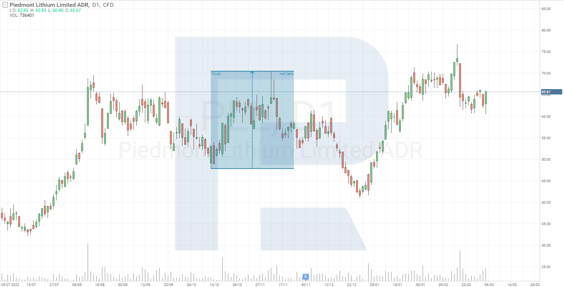Click the 08/08 date label
Screen dimensions: 564x287
click(x=77, y=285)
